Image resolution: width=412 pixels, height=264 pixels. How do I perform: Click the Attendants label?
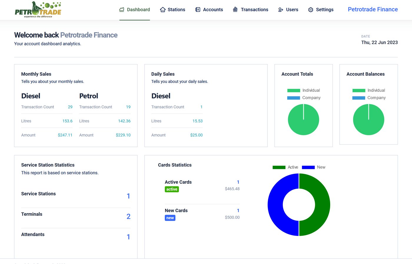[x=33, y=234]
